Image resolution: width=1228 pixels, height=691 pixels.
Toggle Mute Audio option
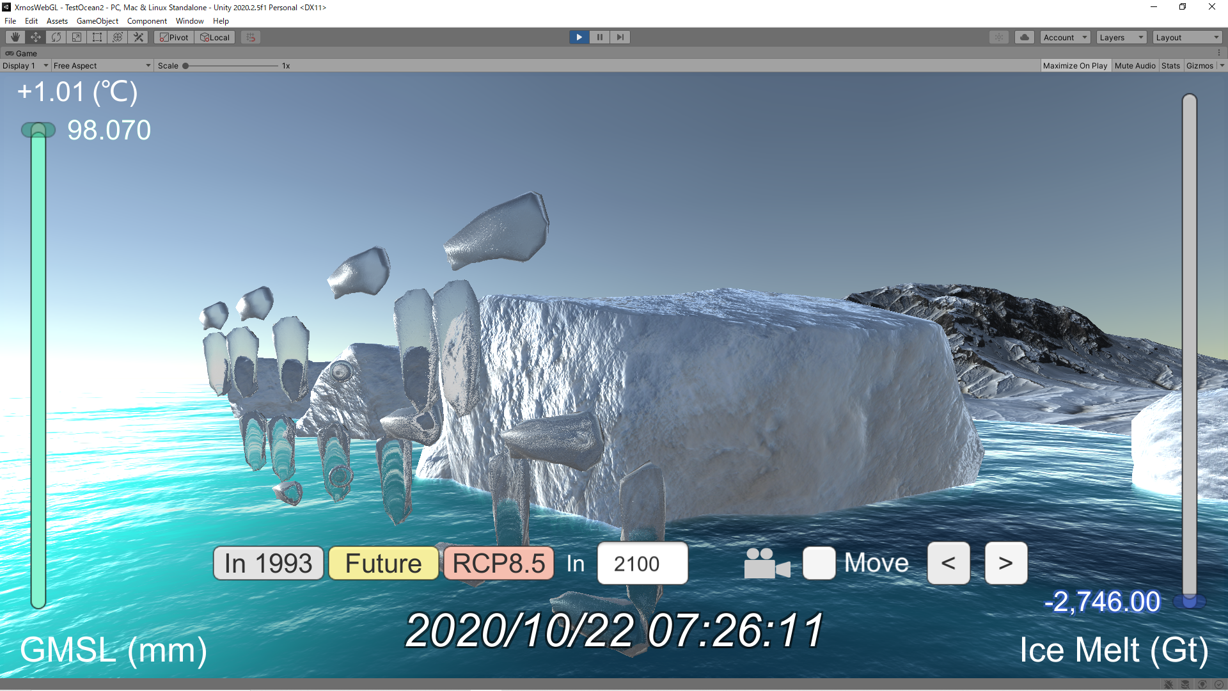coord(1135,65)
